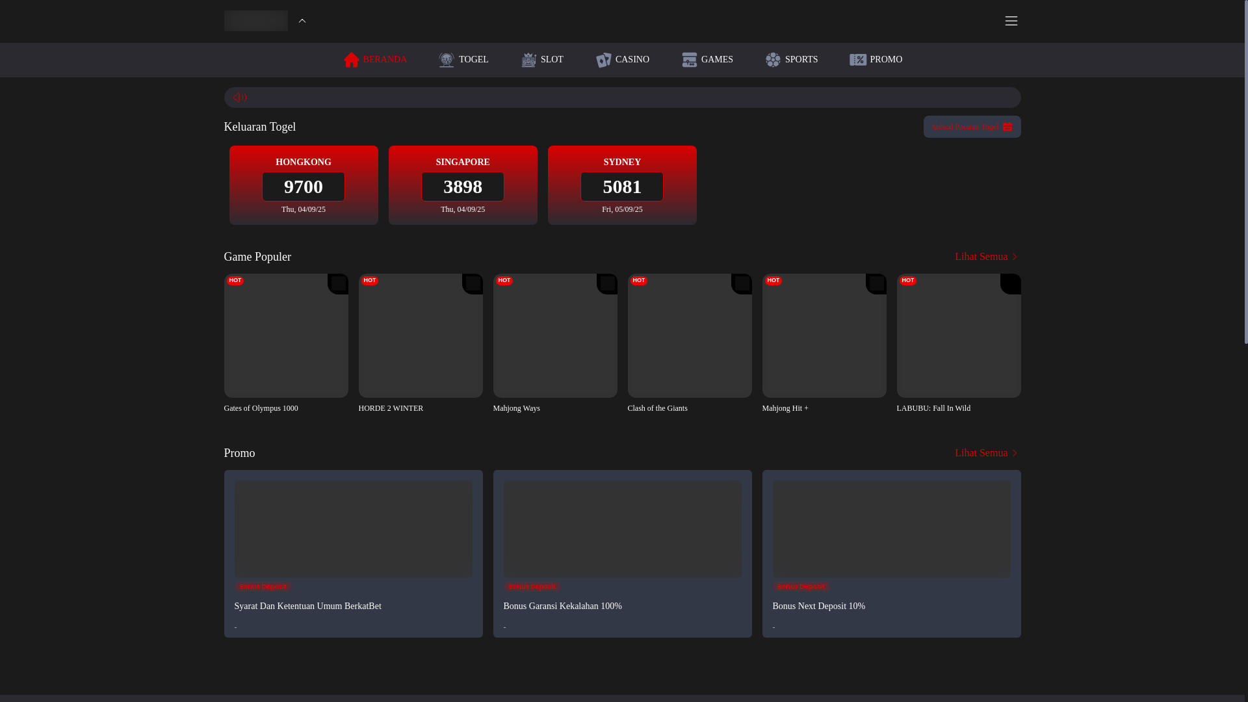Click Bonus Garansi Kekalahan 100% title
The image size is (1248, 702).
[x=563, y=606]
